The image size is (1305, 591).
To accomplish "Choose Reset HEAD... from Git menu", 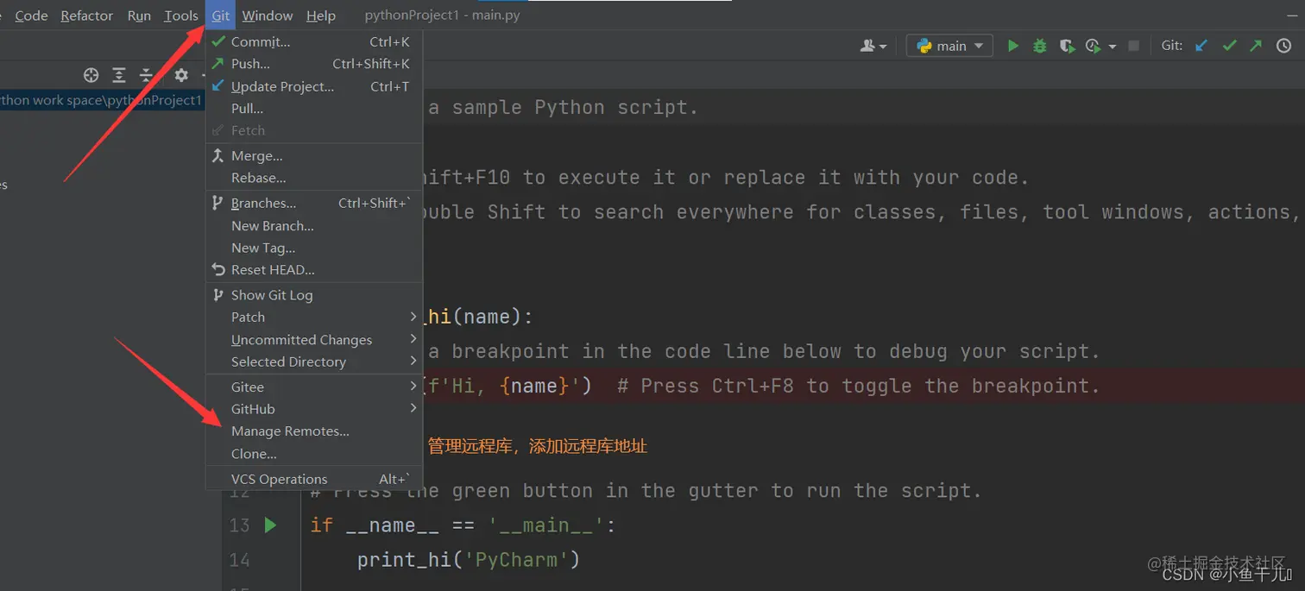I will tap(314, 270).
